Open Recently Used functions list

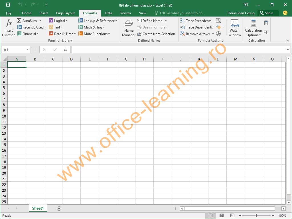[31, 27]
